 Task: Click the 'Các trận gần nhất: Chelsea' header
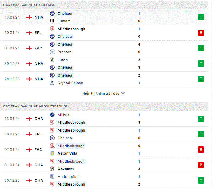(x=29, y=5)
